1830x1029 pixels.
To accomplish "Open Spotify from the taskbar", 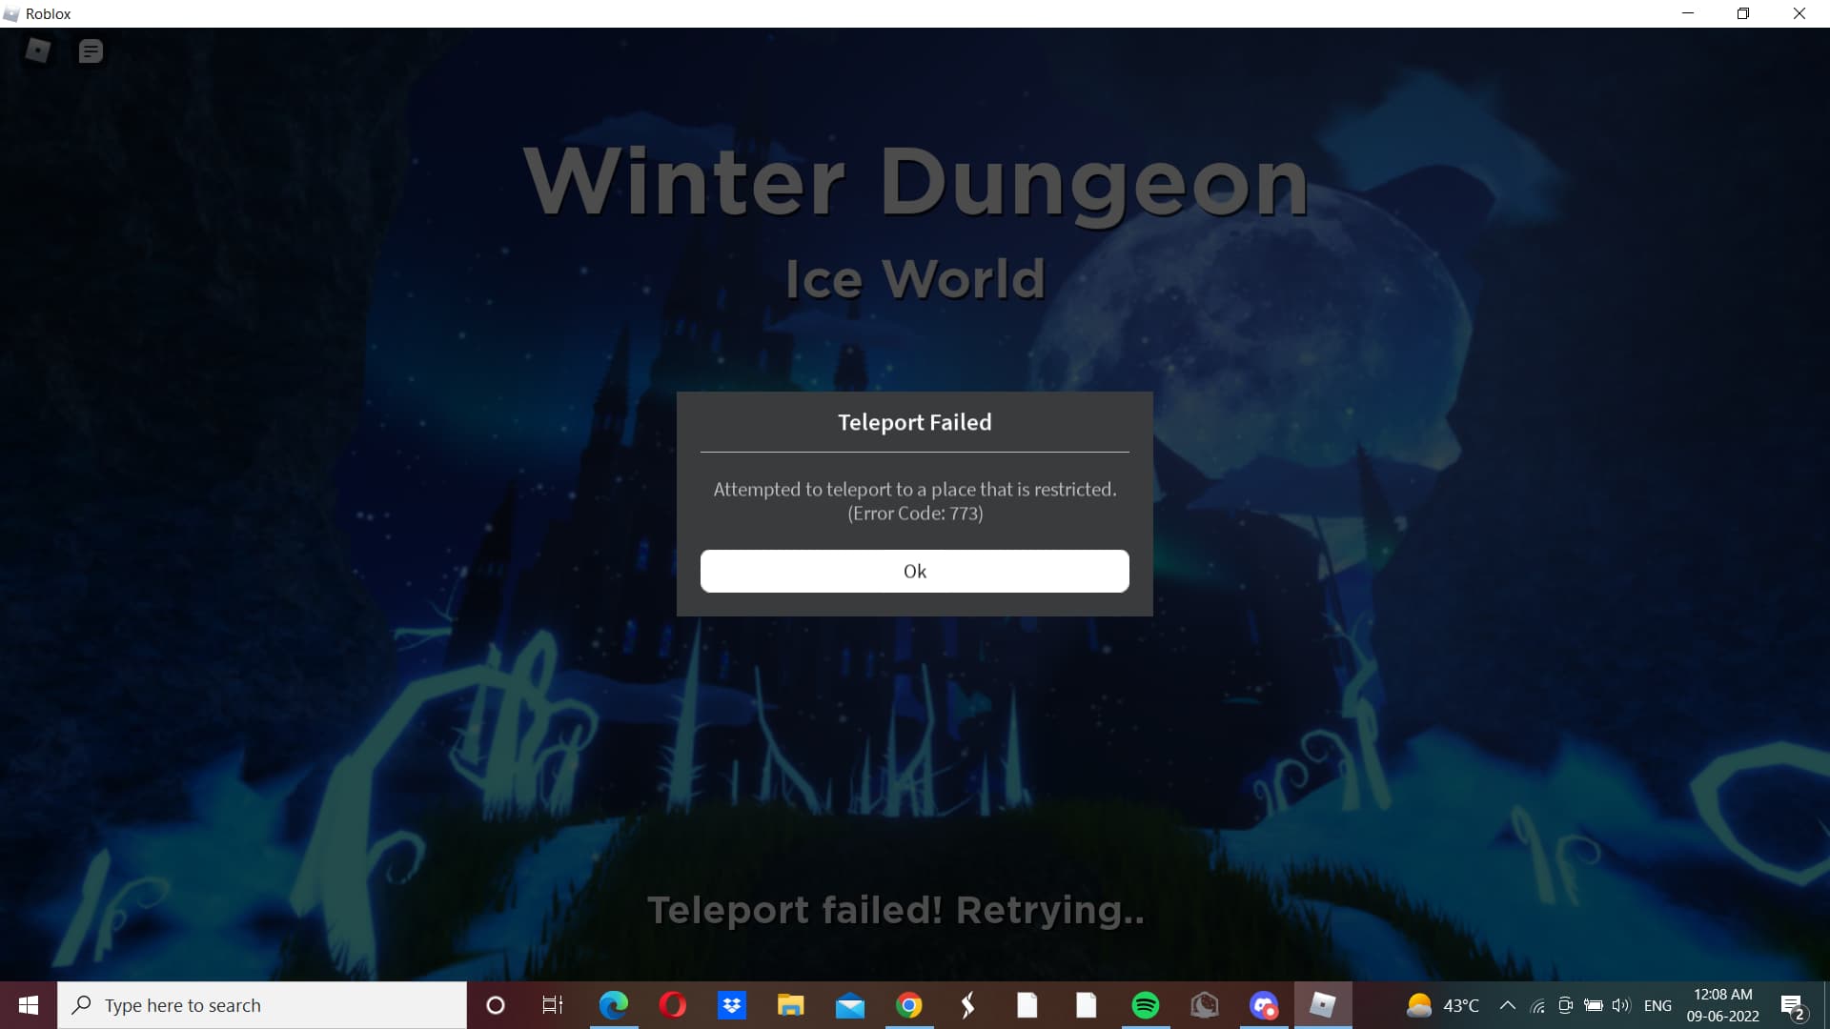I will 1145,1005.
